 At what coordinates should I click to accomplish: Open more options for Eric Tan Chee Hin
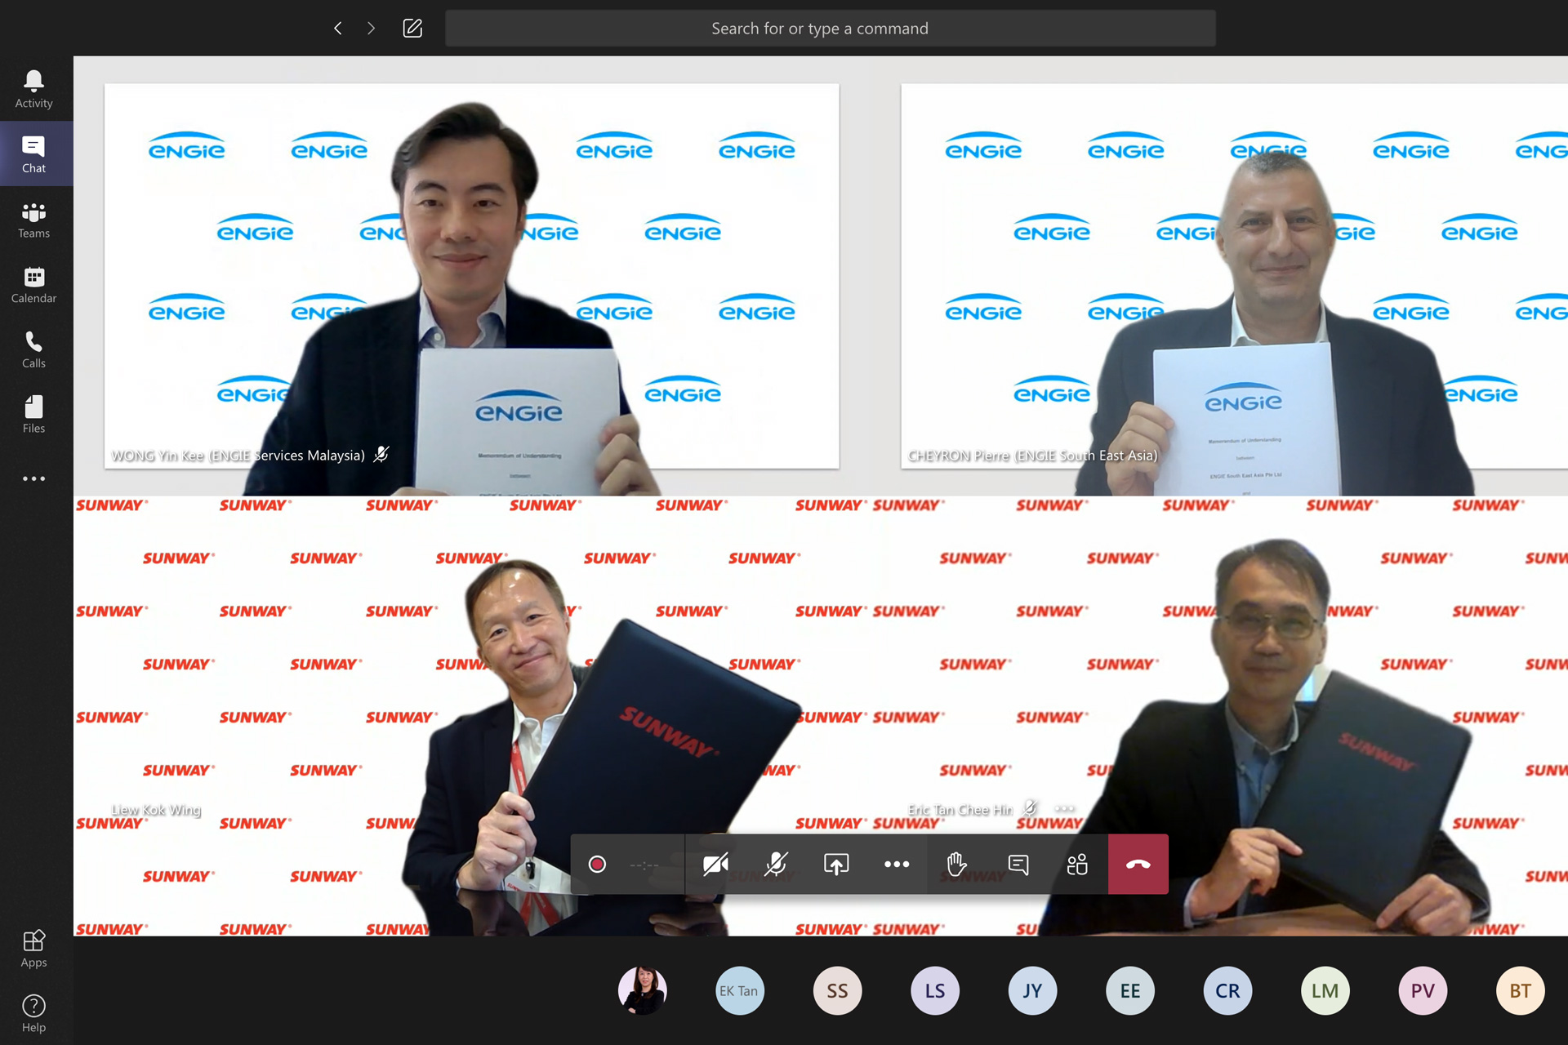(x=1064, y=809)
